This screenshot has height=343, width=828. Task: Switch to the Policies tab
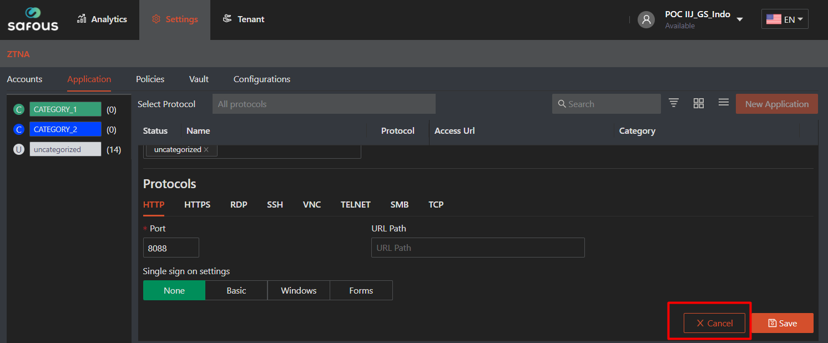pyautogui.click(x=150, y=79)
